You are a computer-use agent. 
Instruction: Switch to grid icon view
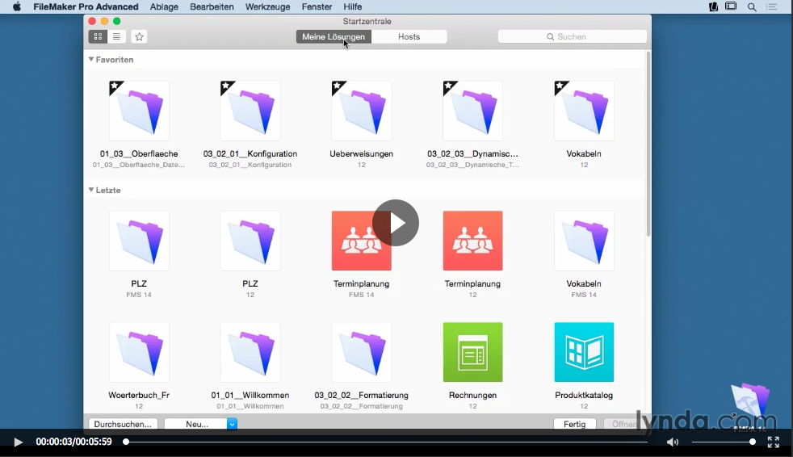pos(98,36)
